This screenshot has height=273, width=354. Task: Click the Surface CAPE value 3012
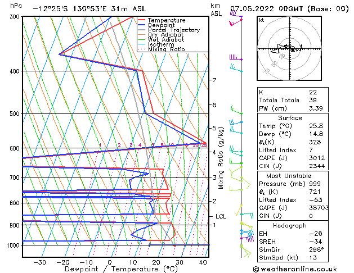tap(317, 158)
